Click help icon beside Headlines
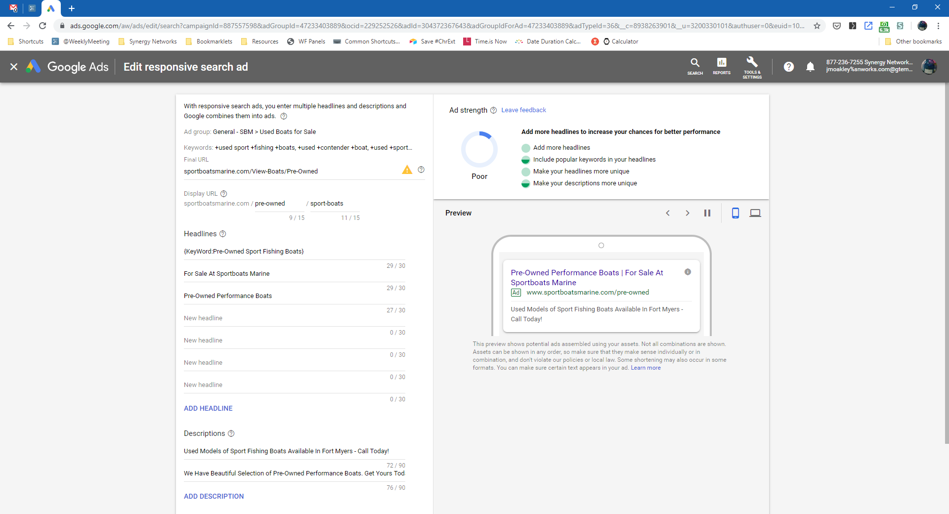 (x=222, y=234)
